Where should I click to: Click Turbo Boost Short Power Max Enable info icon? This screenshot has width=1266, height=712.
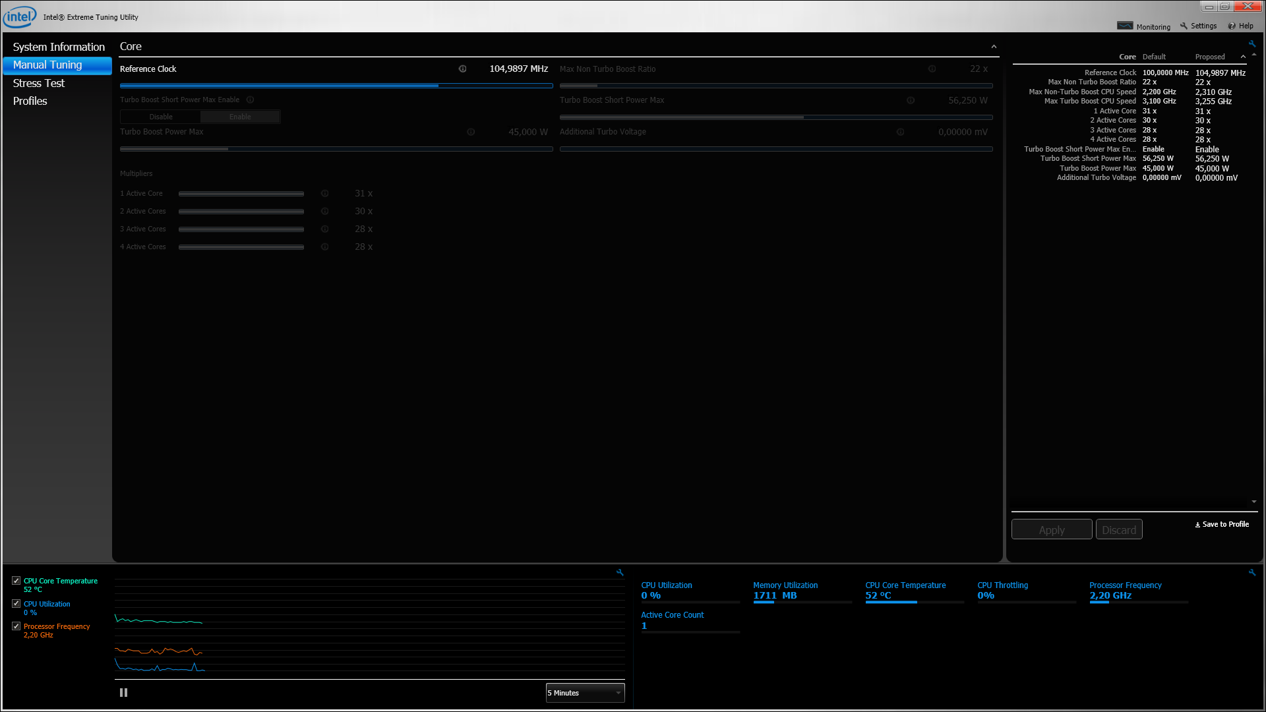pyautogui.click(x=250, y=100)
